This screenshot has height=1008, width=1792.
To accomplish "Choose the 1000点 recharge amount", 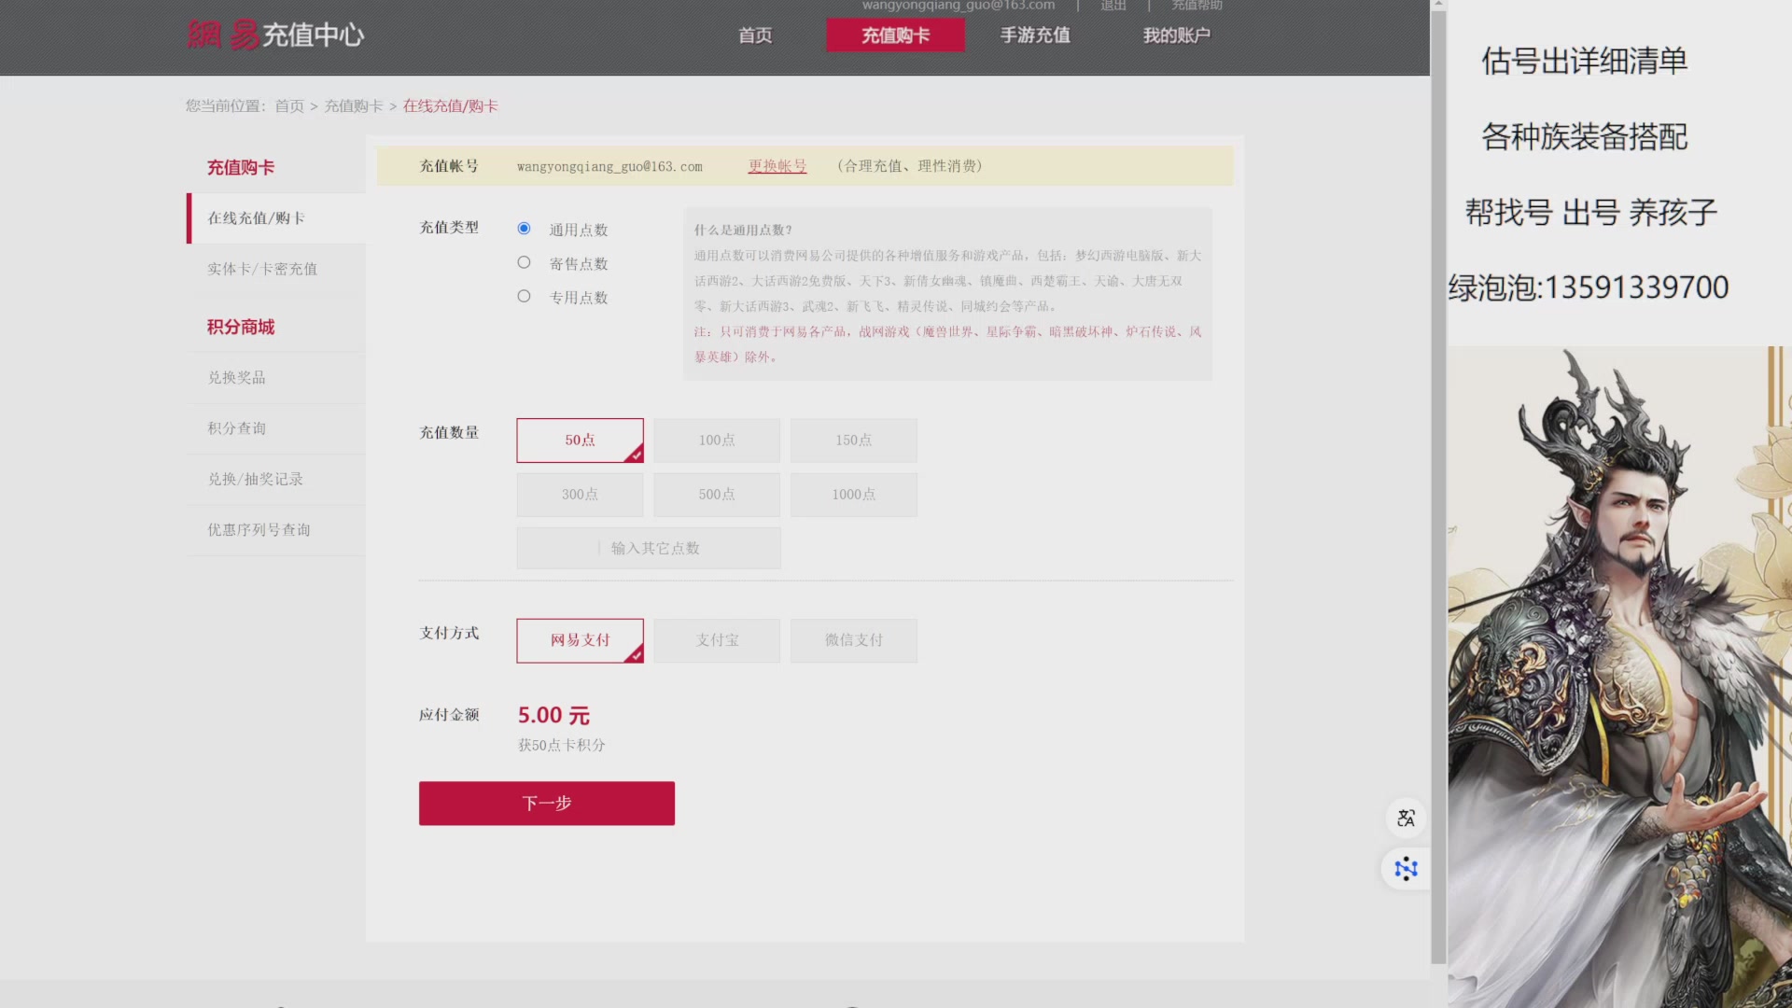I will [x=853, y=495].
